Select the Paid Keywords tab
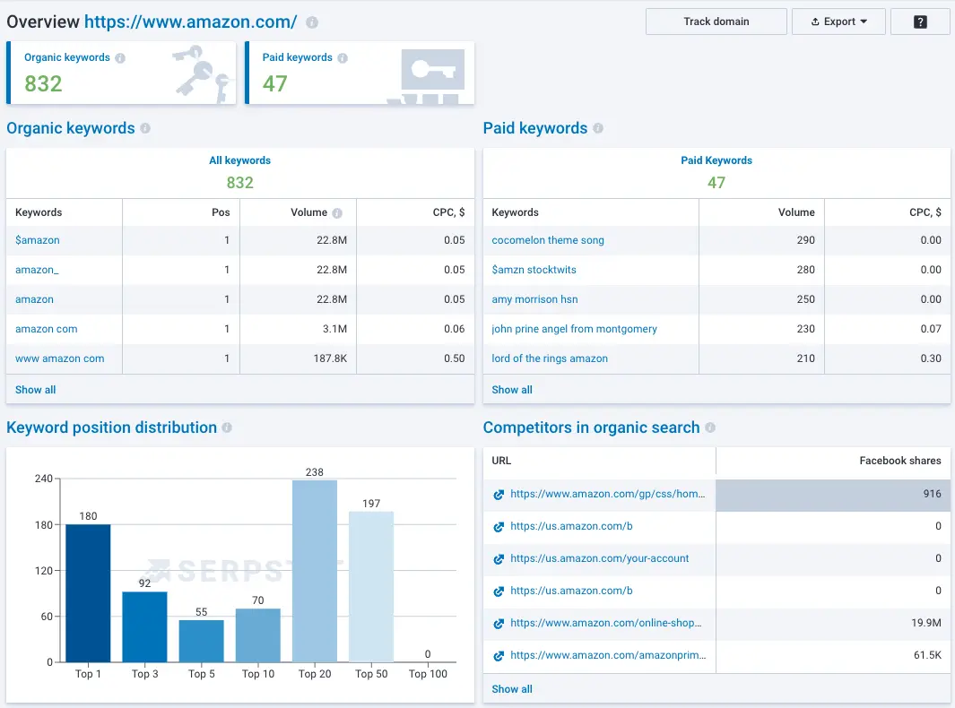Image resolution: width=955 pixels, height=708 pixels. coord(716,160)
